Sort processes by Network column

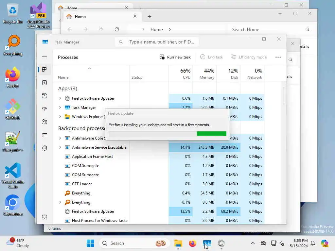tap(252, 74)
